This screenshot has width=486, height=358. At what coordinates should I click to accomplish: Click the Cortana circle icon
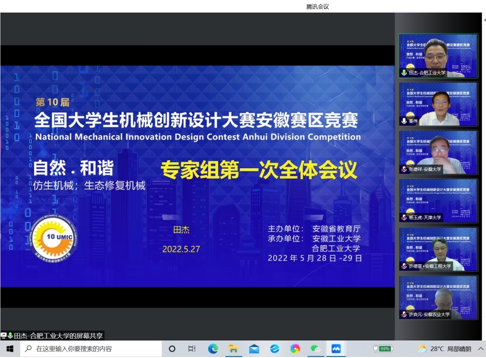tap(172, 348)
